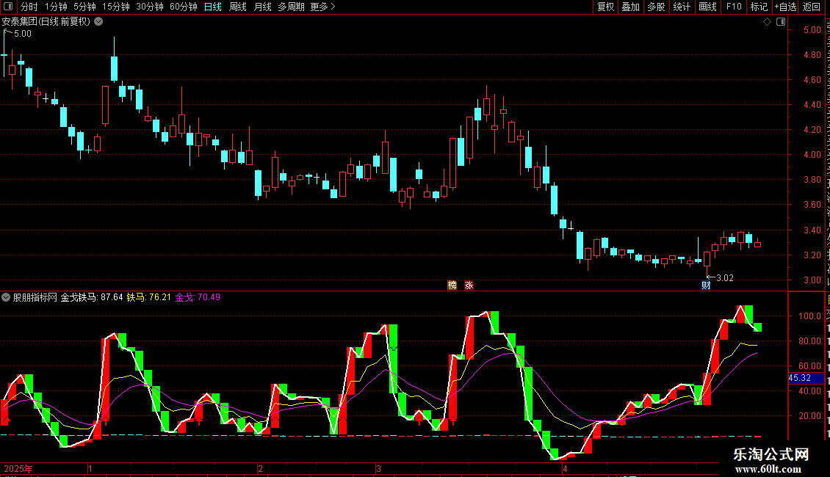The width and height of the screenshot is (830, 477).
Task: Select the 5分钟 period tab
Action: [84, 7]
